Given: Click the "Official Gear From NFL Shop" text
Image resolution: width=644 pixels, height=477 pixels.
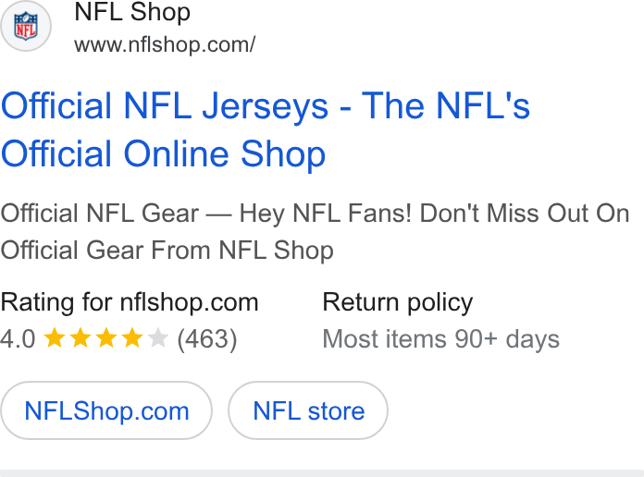Looking at the screenshot, I should point(167,250).
